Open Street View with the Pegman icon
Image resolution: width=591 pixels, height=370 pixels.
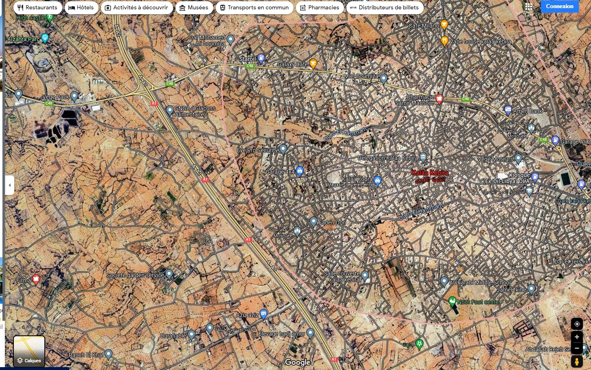[577, 361]
